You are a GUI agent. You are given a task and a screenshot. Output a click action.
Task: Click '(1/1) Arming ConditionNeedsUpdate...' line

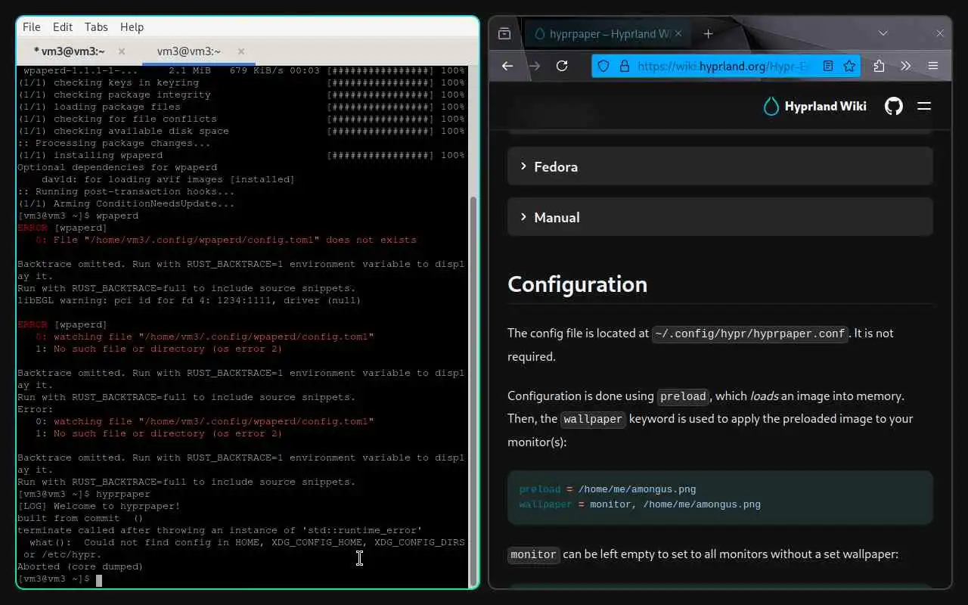point(126,203)
